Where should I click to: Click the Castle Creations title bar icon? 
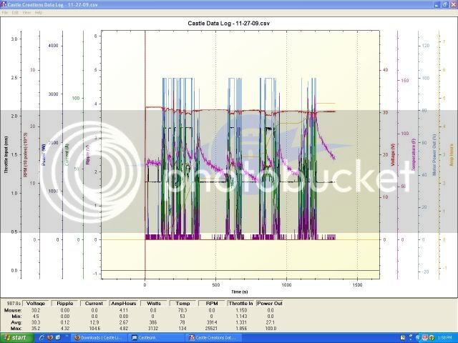(x=3, y=4)
